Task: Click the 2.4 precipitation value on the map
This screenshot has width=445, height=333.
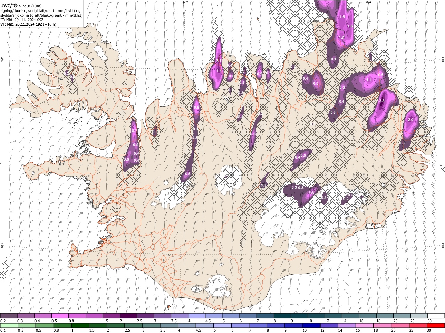Action: click(382, 101)
